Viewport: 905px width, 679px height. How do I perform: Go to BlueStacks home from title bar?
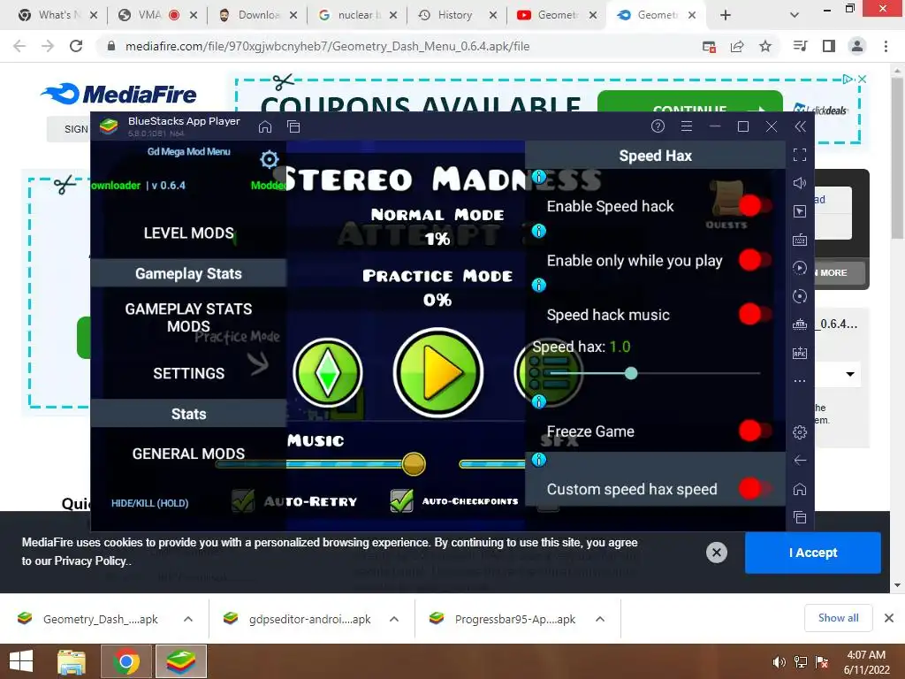pyautogui.click(x=265, y=126)
